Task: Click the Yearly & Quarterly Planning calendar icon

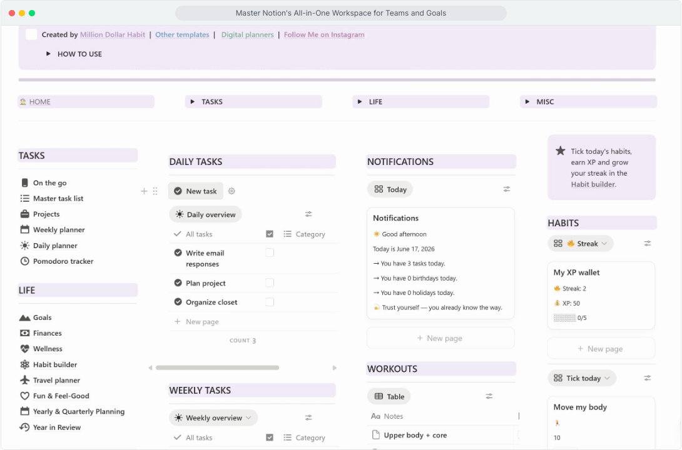Action: coord(25,411)
